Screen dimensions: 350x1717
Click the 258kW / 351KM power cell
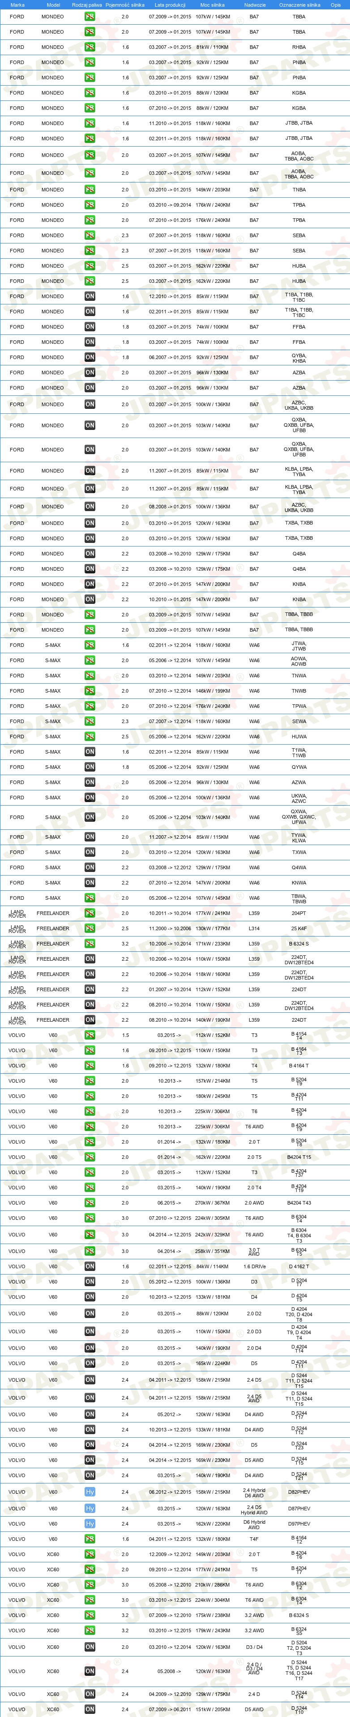pos(212,1251)
